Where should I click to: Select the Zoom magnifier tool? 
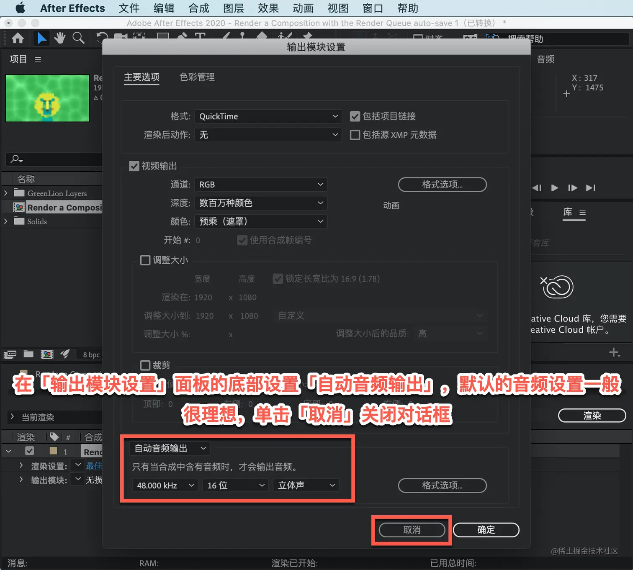78,38
